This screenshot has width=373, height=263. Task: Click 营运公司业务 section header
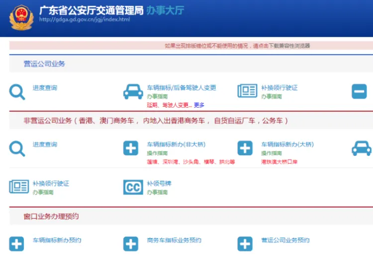[x=44, y=64]
